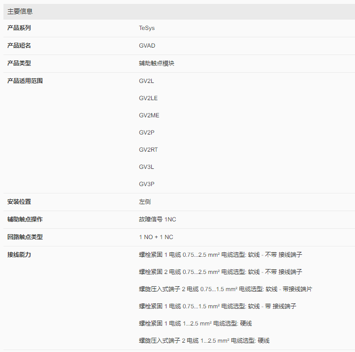Click 螺旋压入式端子 2 电缆 1...2.5 mm² 硬线 line
Image resolution: width=355 pixels, height=352 pixels.
204,341
